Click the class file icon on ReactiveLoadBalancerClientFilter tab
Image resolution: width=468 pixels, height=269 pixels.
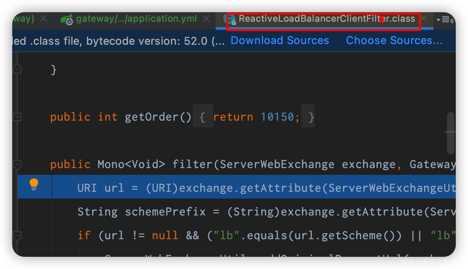click(231, 19)
